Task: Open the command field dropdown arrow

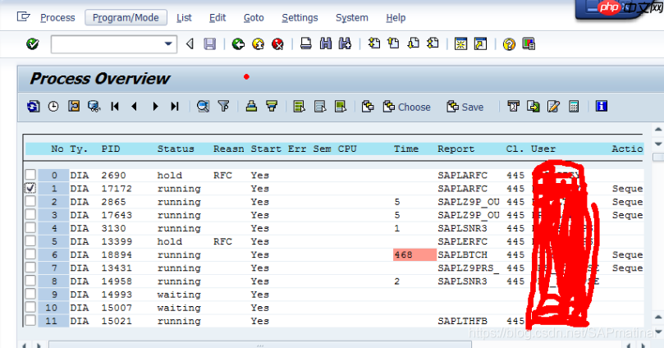Action: (168, 43)
